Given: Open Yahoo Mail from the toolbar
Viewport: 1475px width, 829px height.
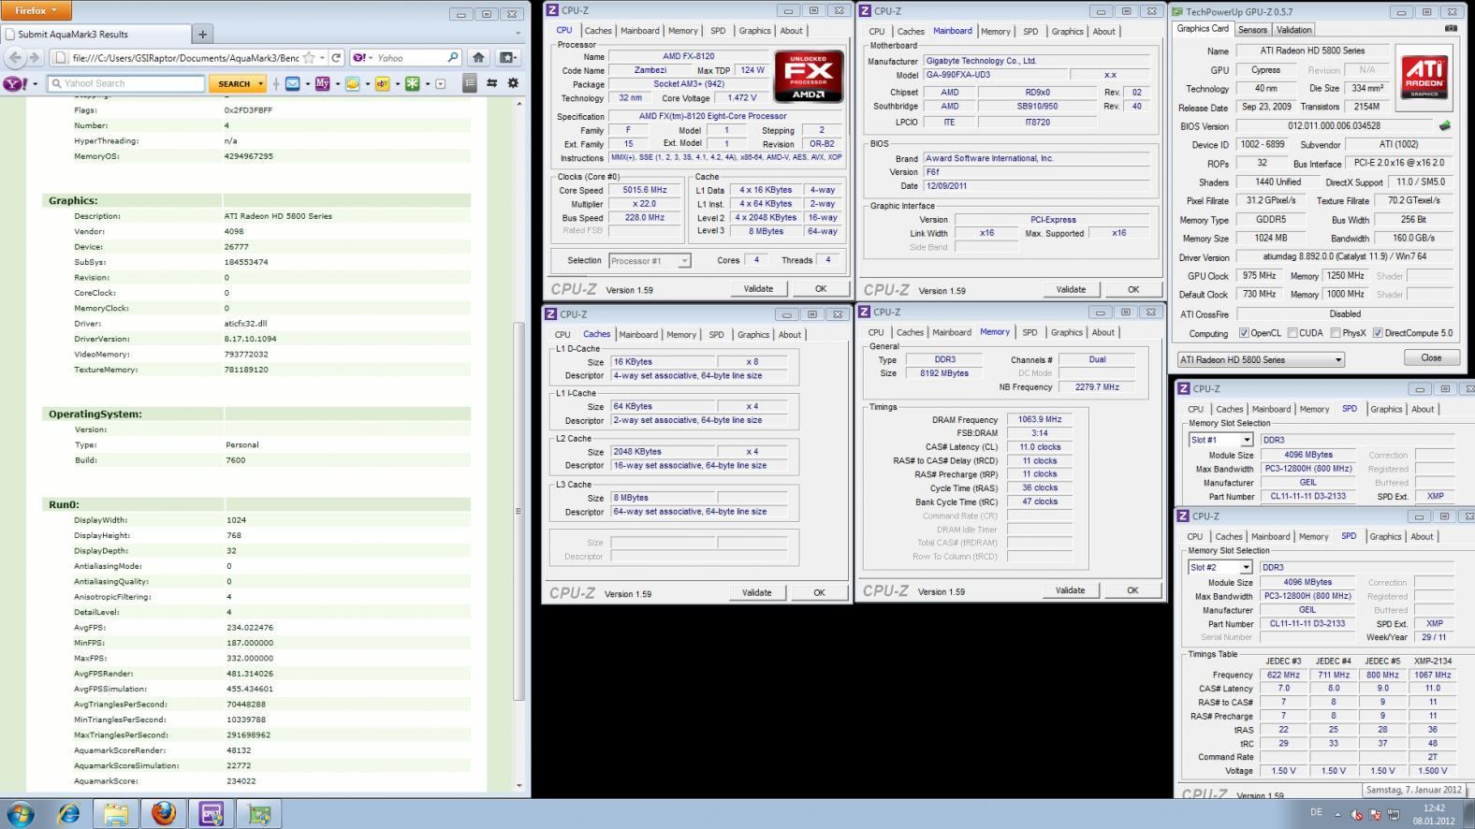Looking at the screenshot, I should coord(293,83).
